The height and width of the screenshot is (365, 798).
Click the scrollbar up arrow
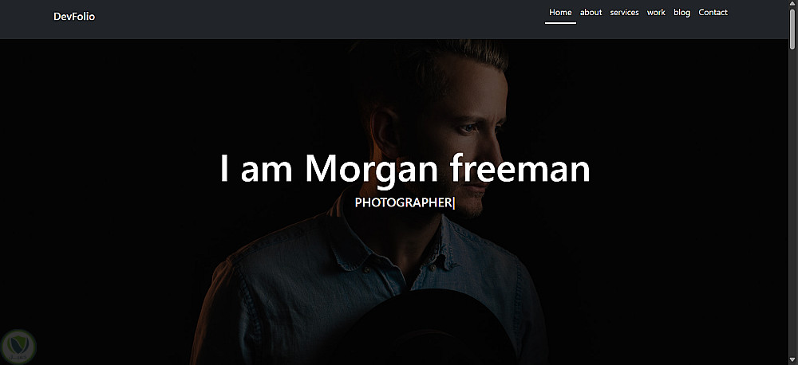[x=793, y=3]
